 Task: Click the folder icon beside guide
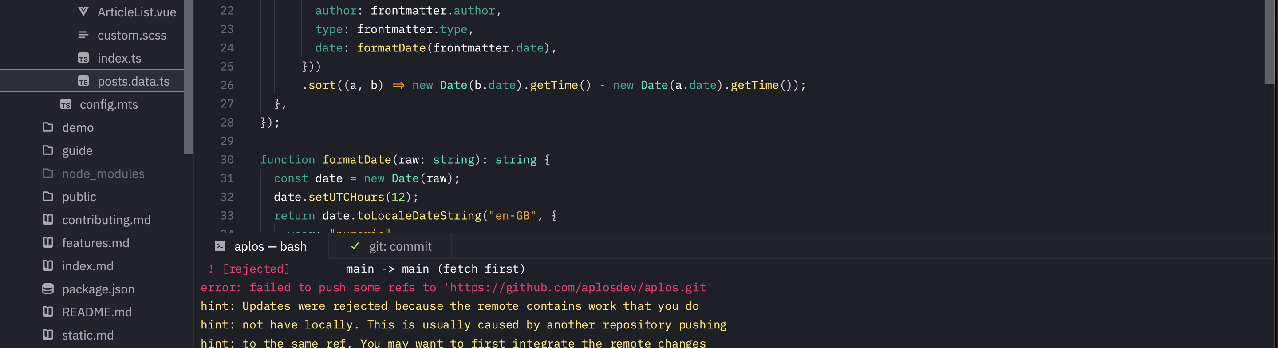tap(47, 150)
